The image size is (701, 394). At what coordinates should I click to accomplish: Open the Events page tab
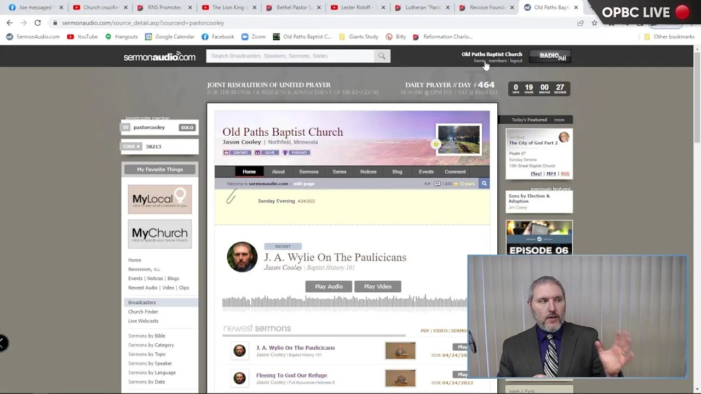coord(426,172)
